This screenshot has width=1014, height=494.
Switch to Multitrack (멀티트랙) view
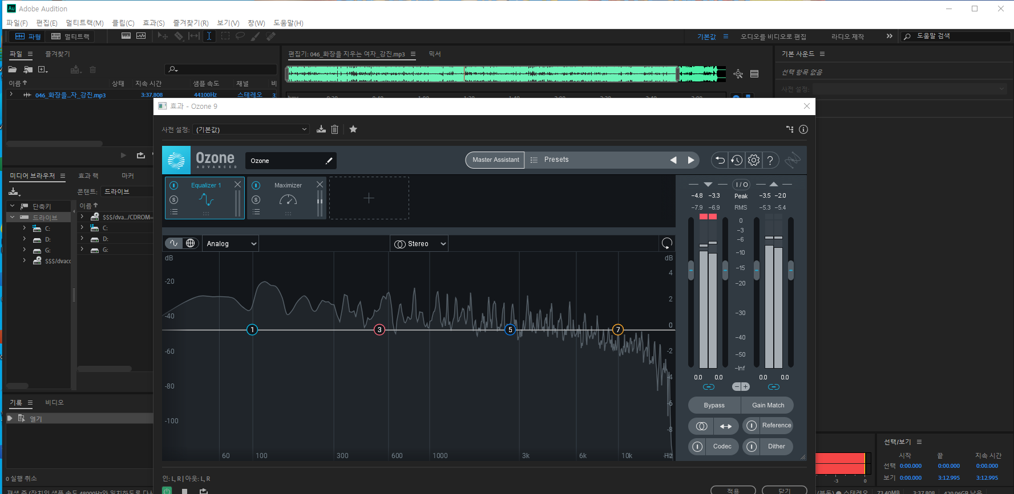[71, 36]
